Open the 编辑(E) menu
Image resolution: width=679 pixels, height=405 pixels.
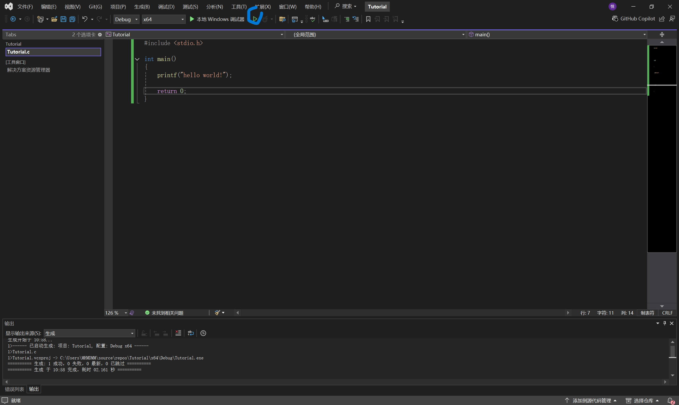coord(49,7)
